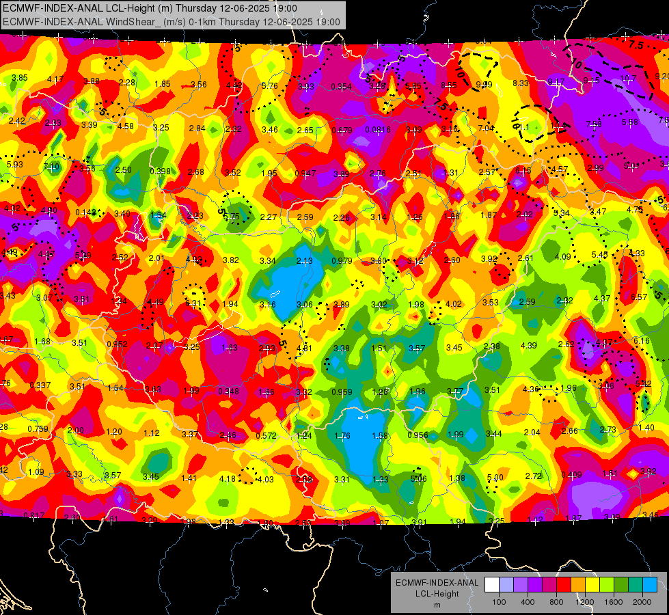
Task: Click the wind shear value 0.959
Action: click(342, 392)
